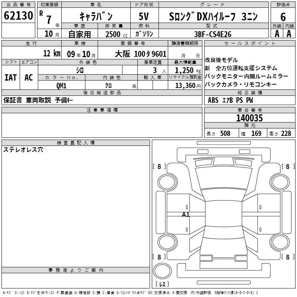The width and height of the screenshot is (297, 297).
Task: Click inspector note ステレオレス穴
Action: (23, 150)
